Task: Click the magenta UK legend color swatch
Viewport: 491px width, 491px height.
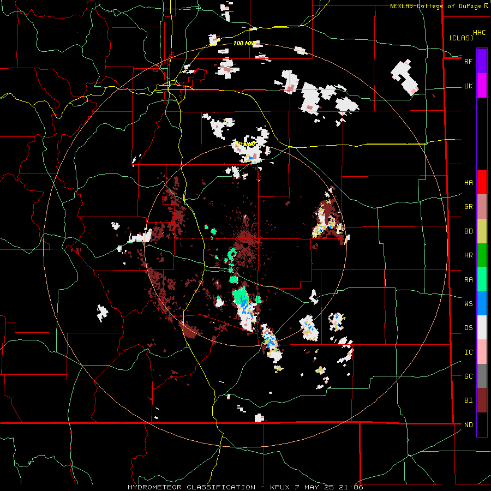Action: [x=482, y=86]
